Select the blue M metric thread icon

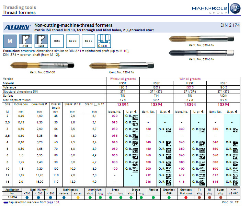(10, 41)
